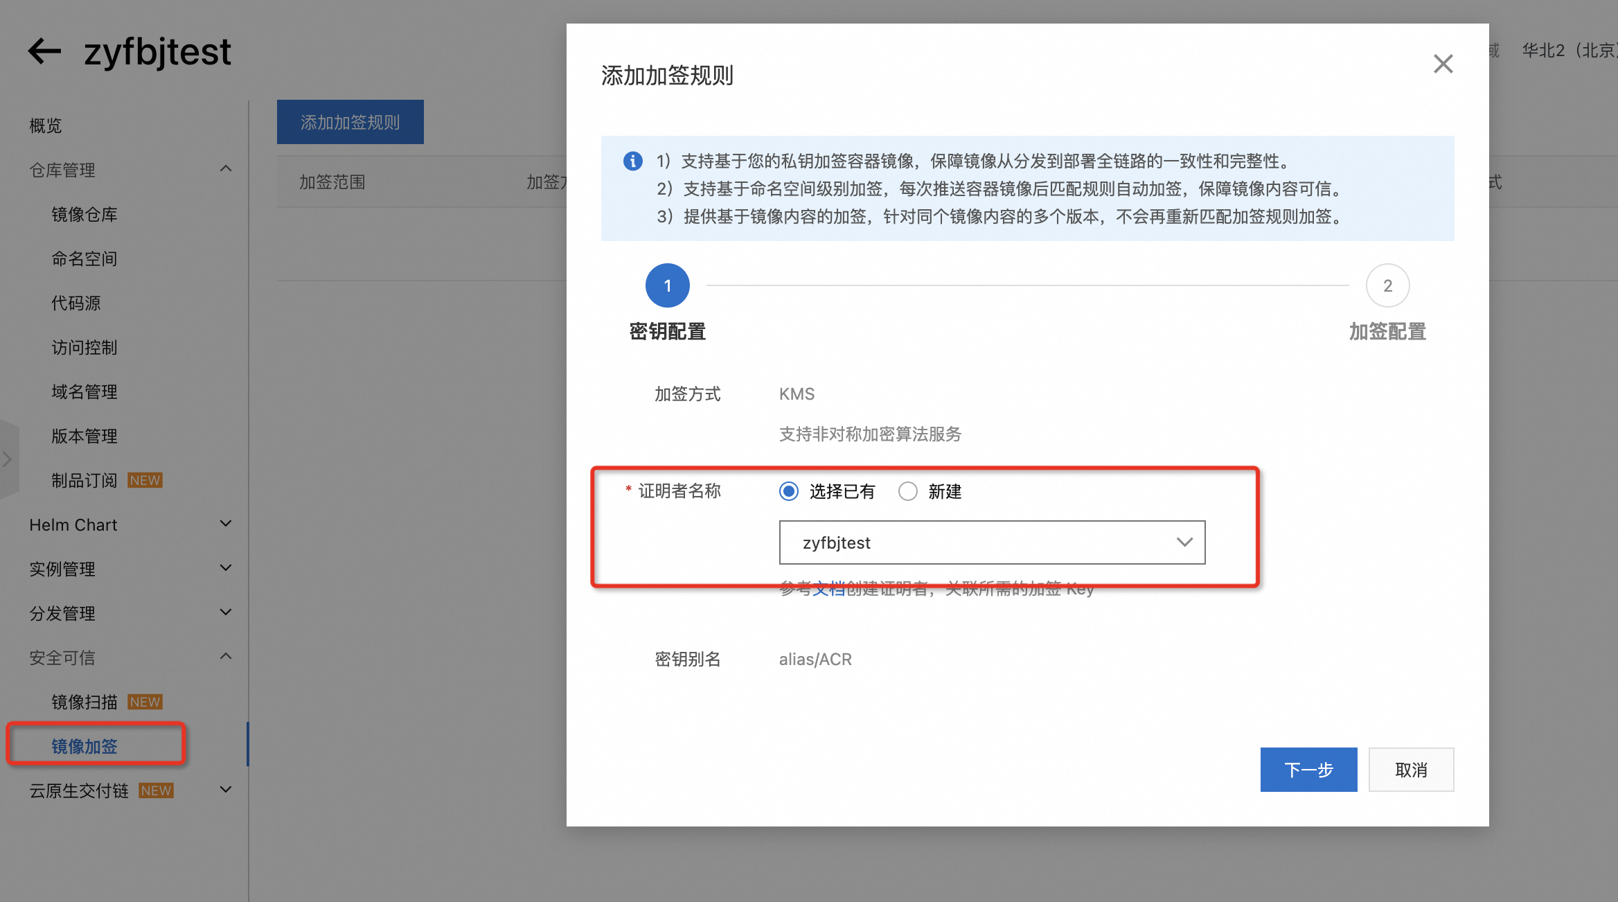
Task: Collapse the 安全可信 sidebar section
Action: pyautogui.click(x=226, y=657)
